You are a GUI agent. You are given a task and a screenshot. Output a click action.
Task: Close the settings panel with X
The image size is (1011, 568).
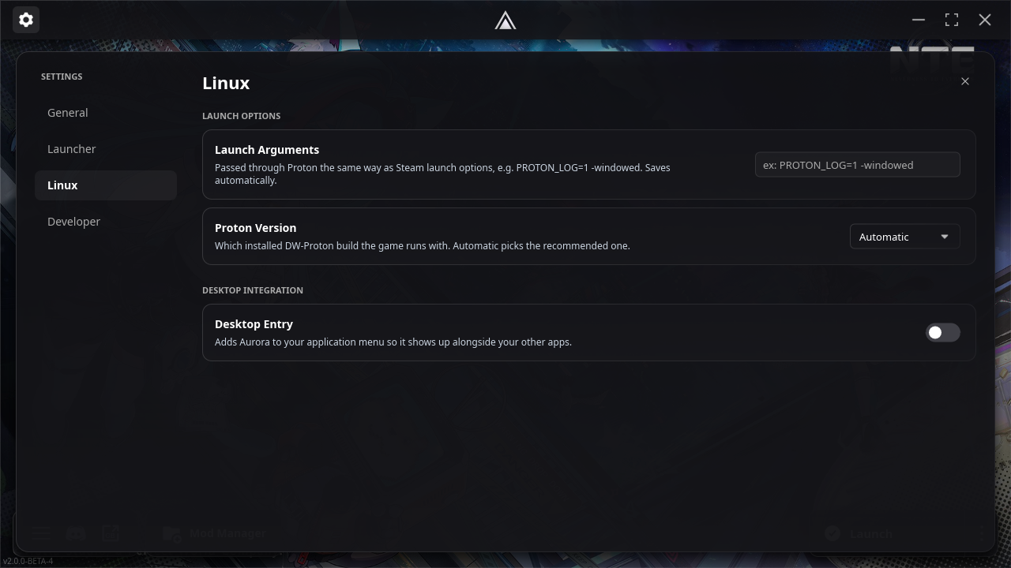tap(965, 81)
